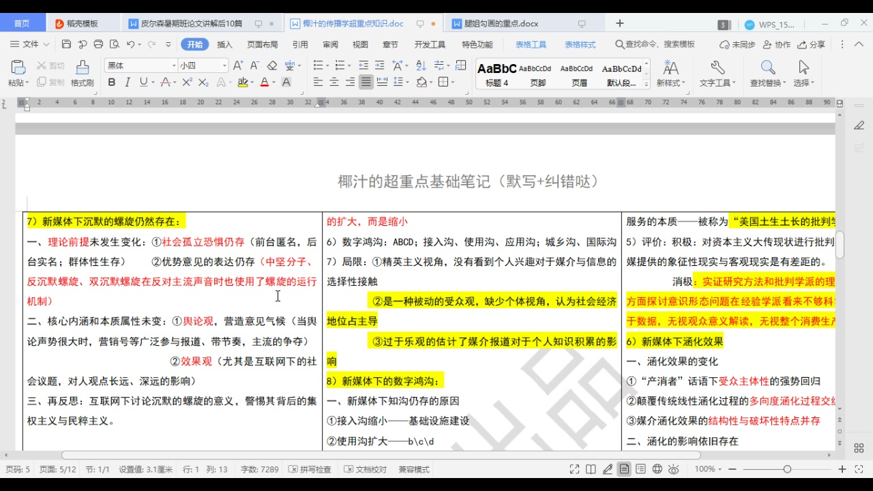Align text left
This screenshot has width=873, height=491.
point(318,83)
